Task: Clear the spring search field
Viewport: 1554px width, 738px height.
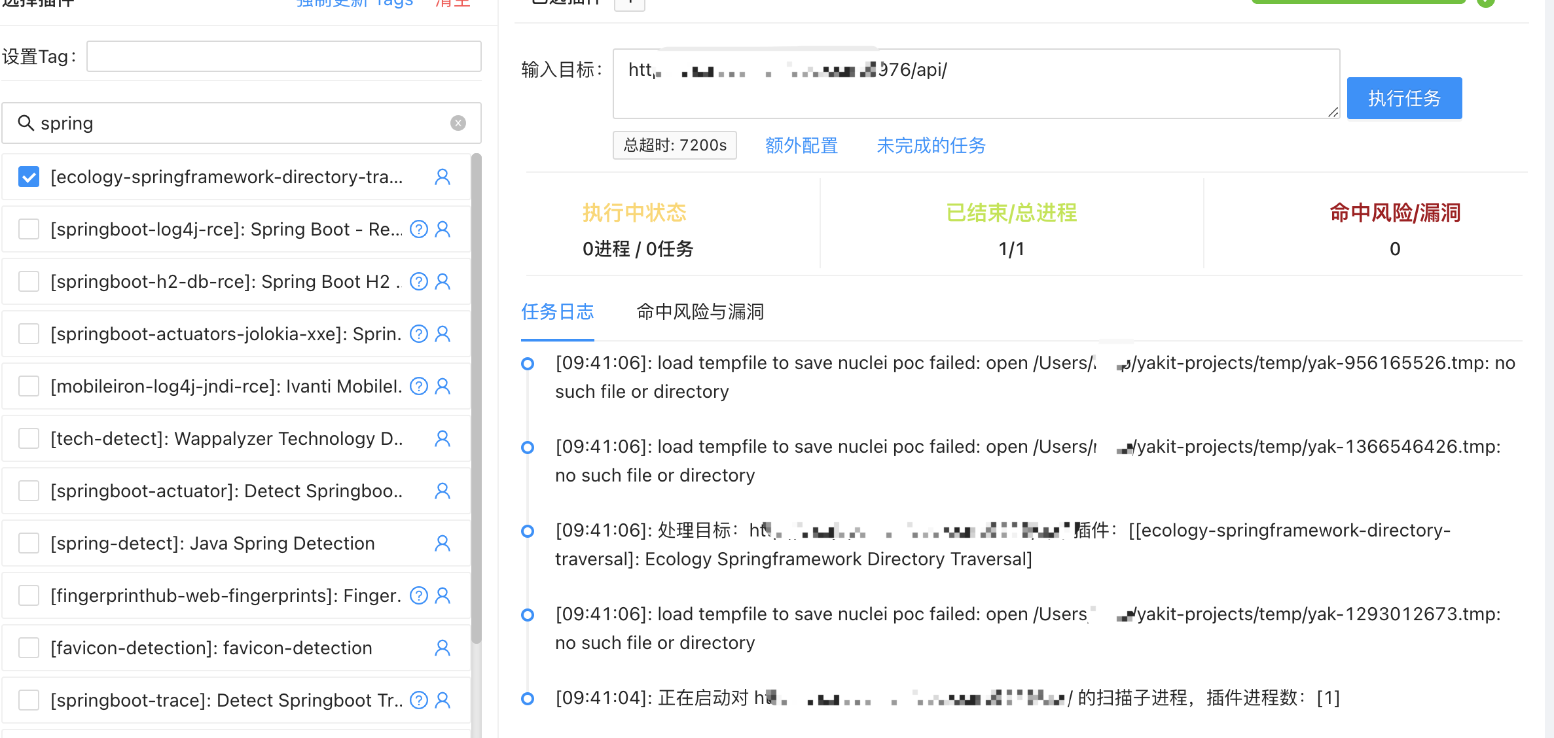Action: (458, 123)
